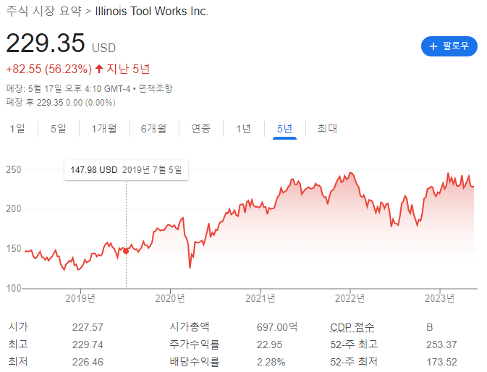Image resolution: width=487 pixels, height=372 pixels.
Task: Click the 229.35 current price
Action: coord(46,43)
